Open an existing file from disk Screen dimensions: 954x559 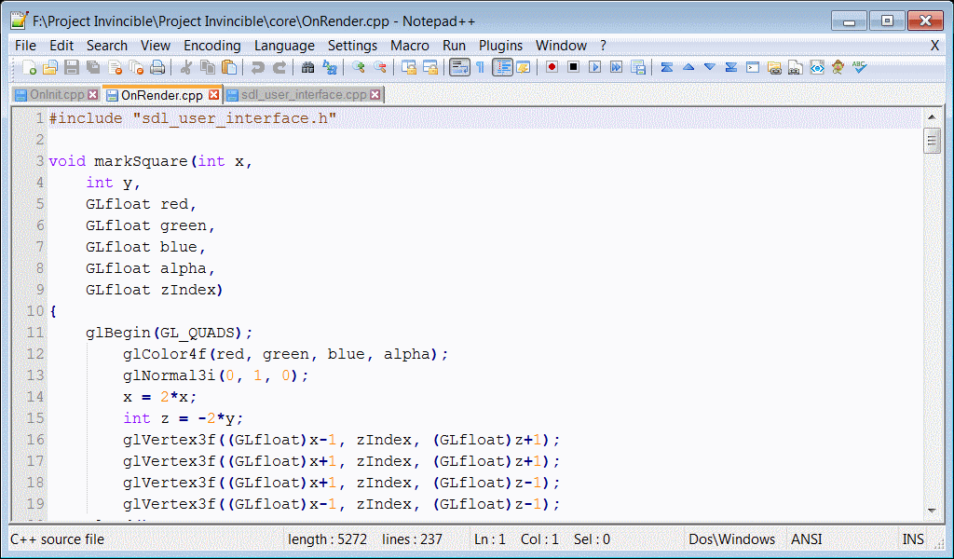pyautogui.click(x=51, y=67)
